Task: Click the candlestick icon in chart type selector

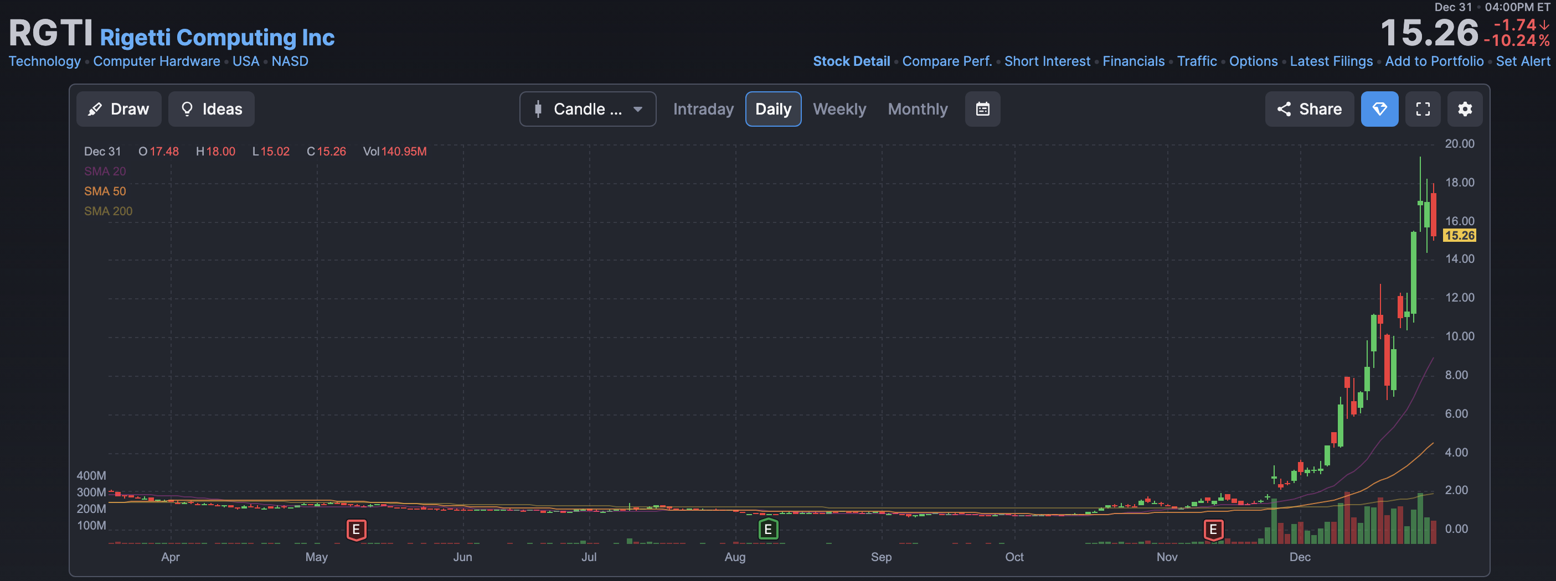Action: (x=538, y=109)
